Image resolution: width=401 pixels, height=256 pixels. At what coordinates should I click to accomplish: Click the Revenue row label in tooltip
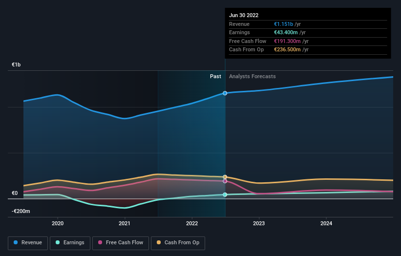(x=239, y=24)
